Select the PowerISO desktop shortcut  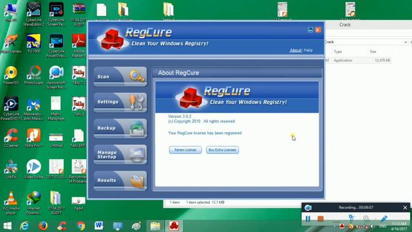pos(11,75)
